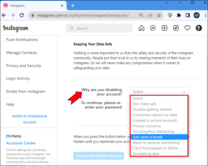
Task: Open activity feed heart icon
Action: click(187, 28)
